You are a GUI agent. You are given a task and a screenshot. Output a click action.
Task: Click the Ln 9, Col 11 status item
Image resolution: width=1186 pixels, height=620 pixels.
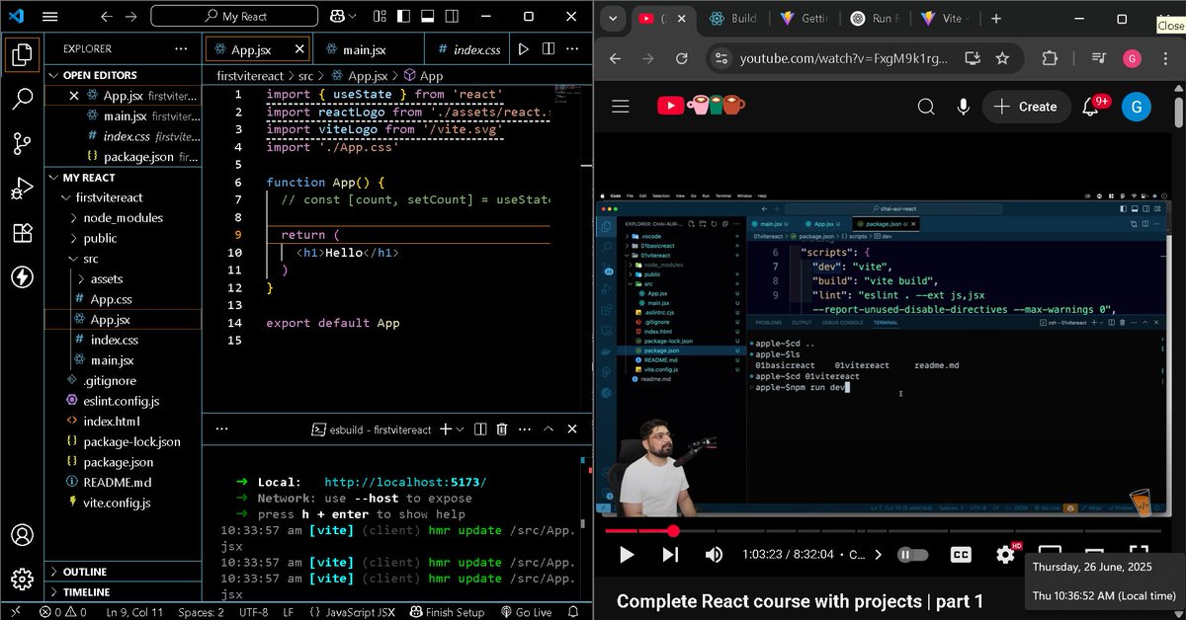coord(133,612)
